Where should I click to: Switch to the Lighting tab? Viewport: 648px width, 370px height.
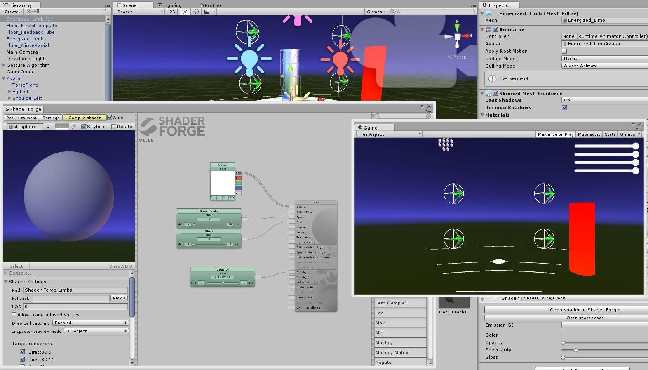[169, 5]
